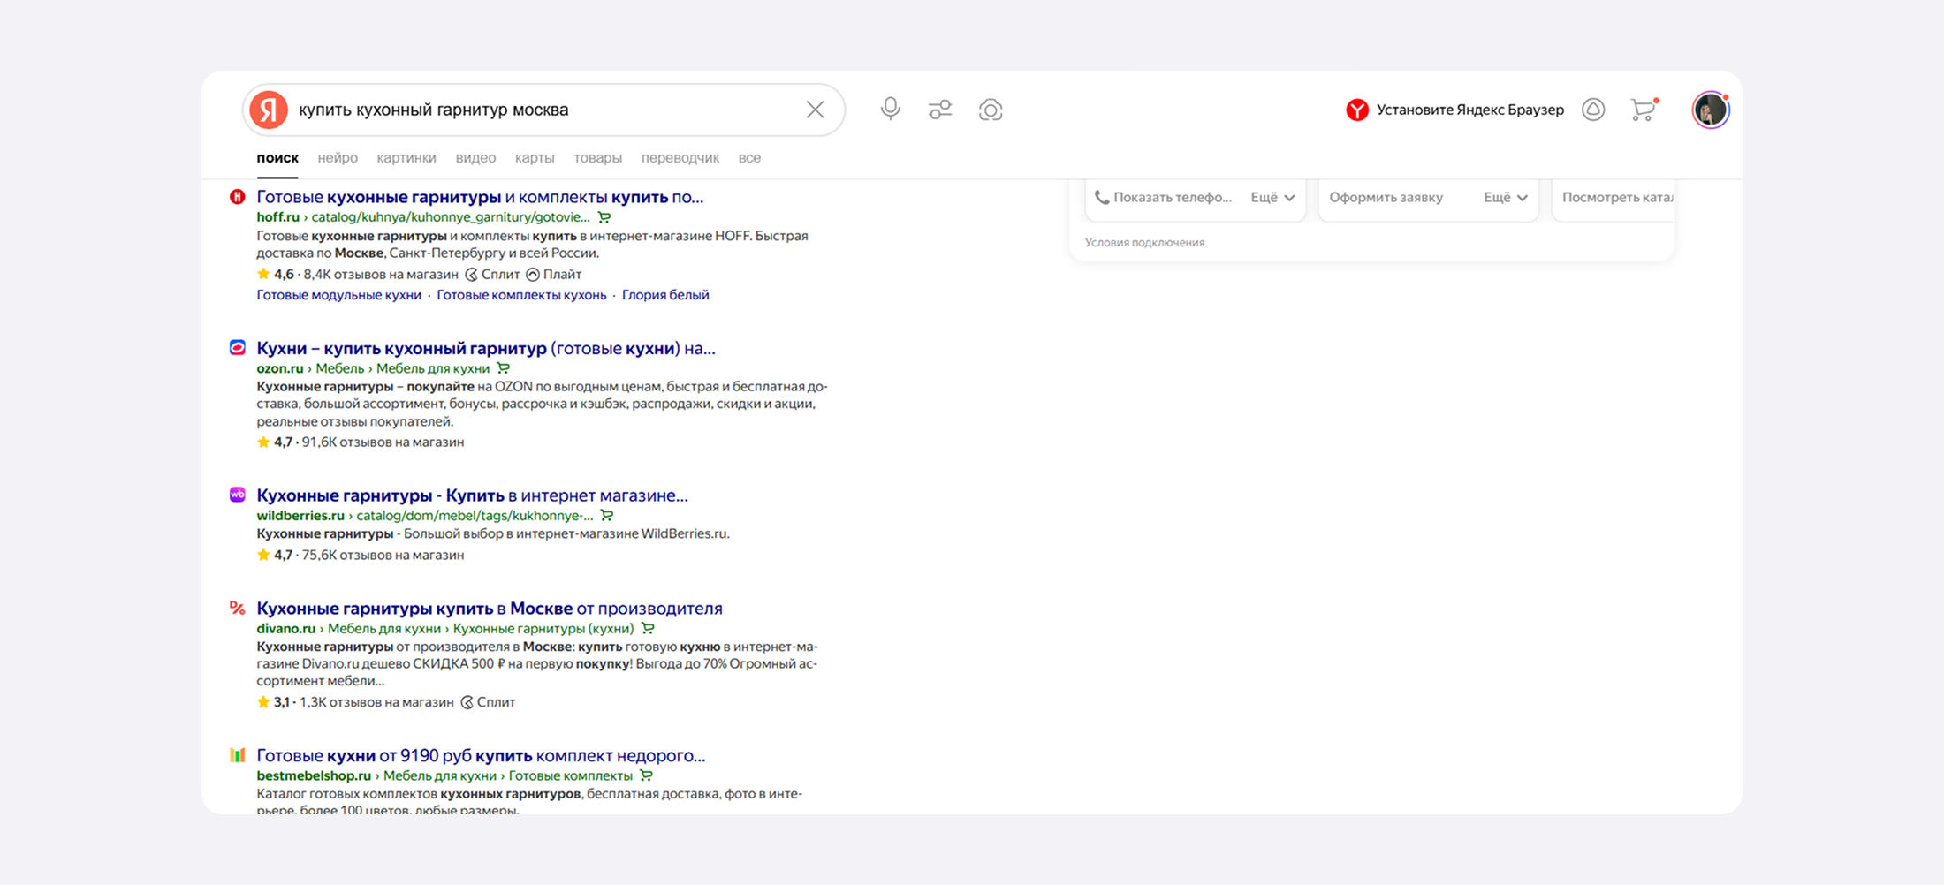Open the user profile avatar
Image resolution: width=1944 pixels, height=885 pixels.
1711,110
